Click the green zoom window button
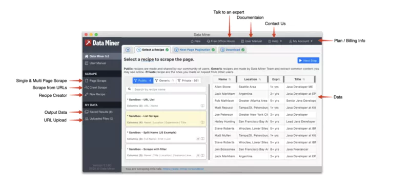The width and height of the screenshot is (410, 190). [x=96, y=34]
